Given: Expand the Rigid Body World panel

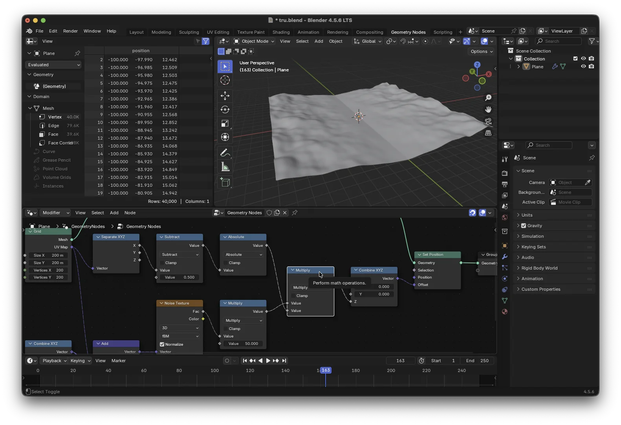Looking at the screenshot, I should [x=539, y=268].
